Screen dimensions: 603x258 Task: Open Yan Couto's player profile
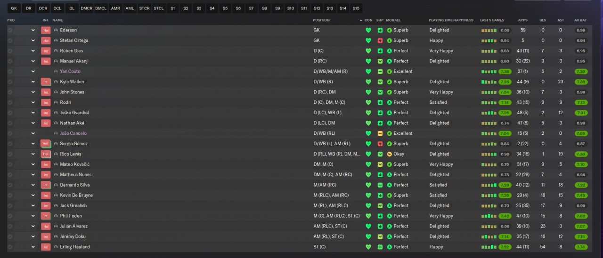click(x=70, y=71)
